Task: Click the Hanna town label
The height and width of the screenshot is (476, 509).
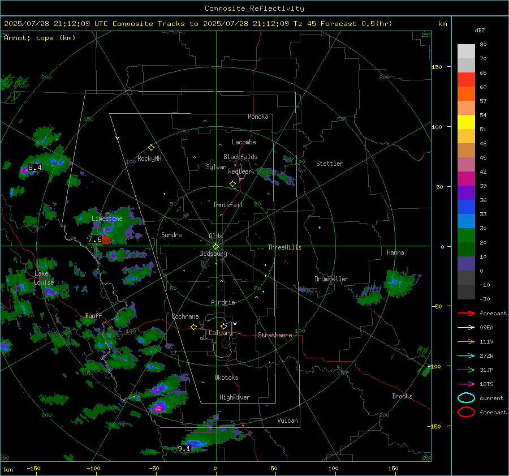Action: coord(395,252)
